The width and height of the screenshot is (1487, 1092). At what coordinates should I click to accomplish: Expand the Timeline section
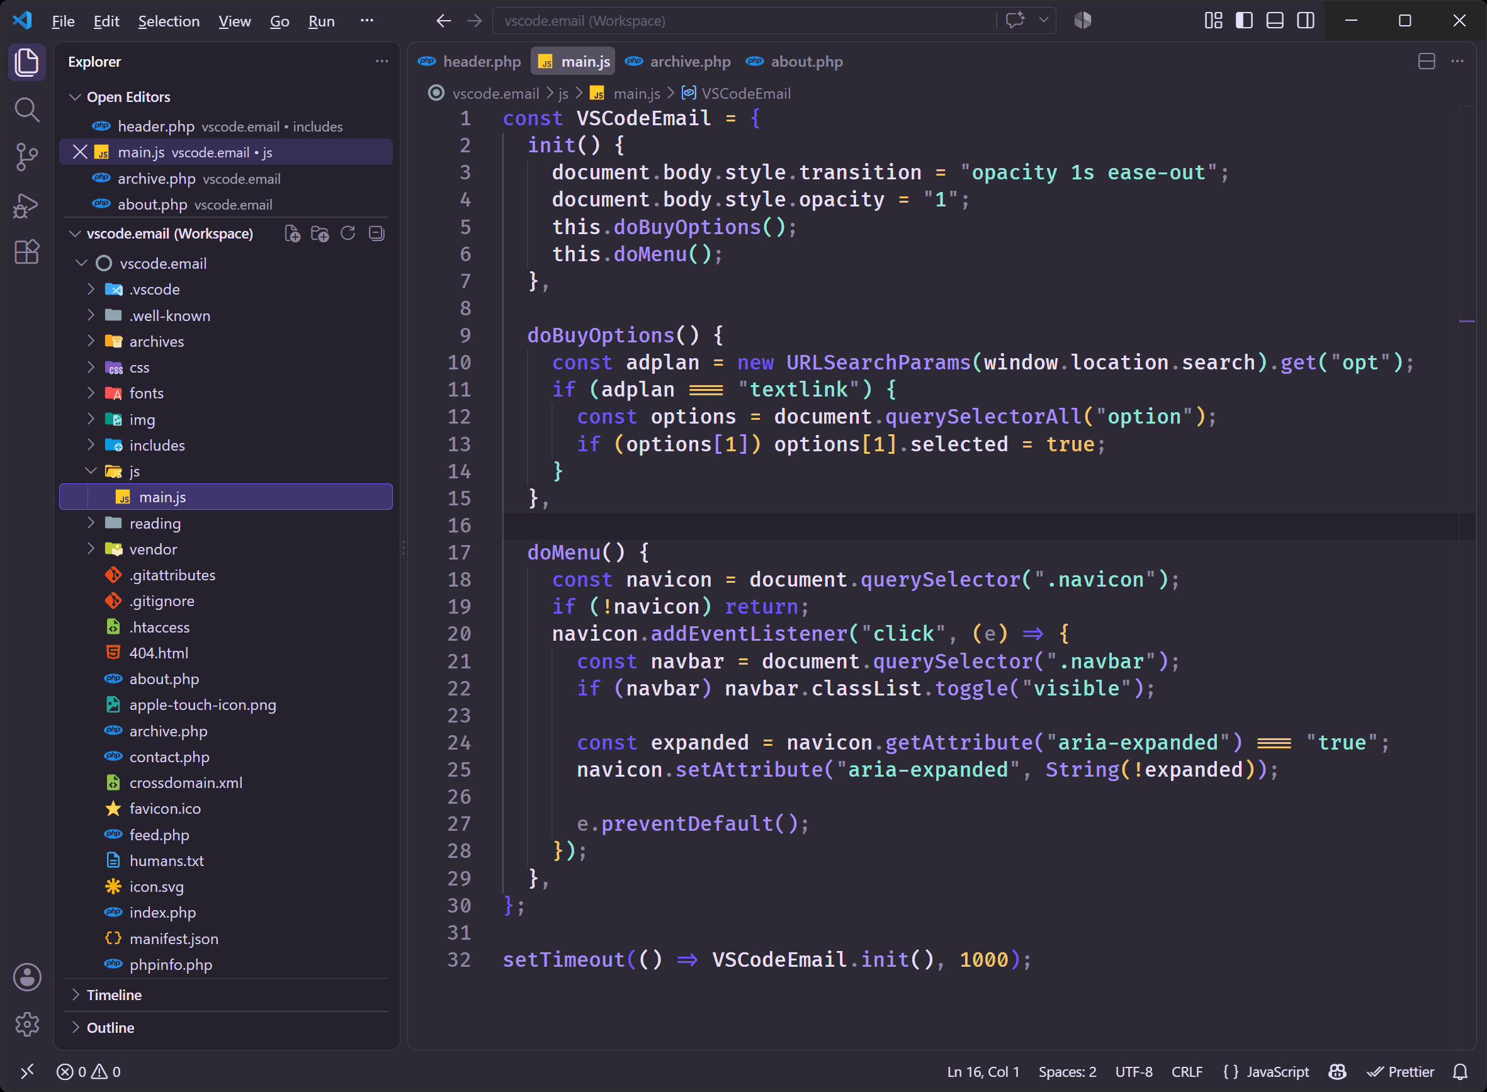point(76,995)
